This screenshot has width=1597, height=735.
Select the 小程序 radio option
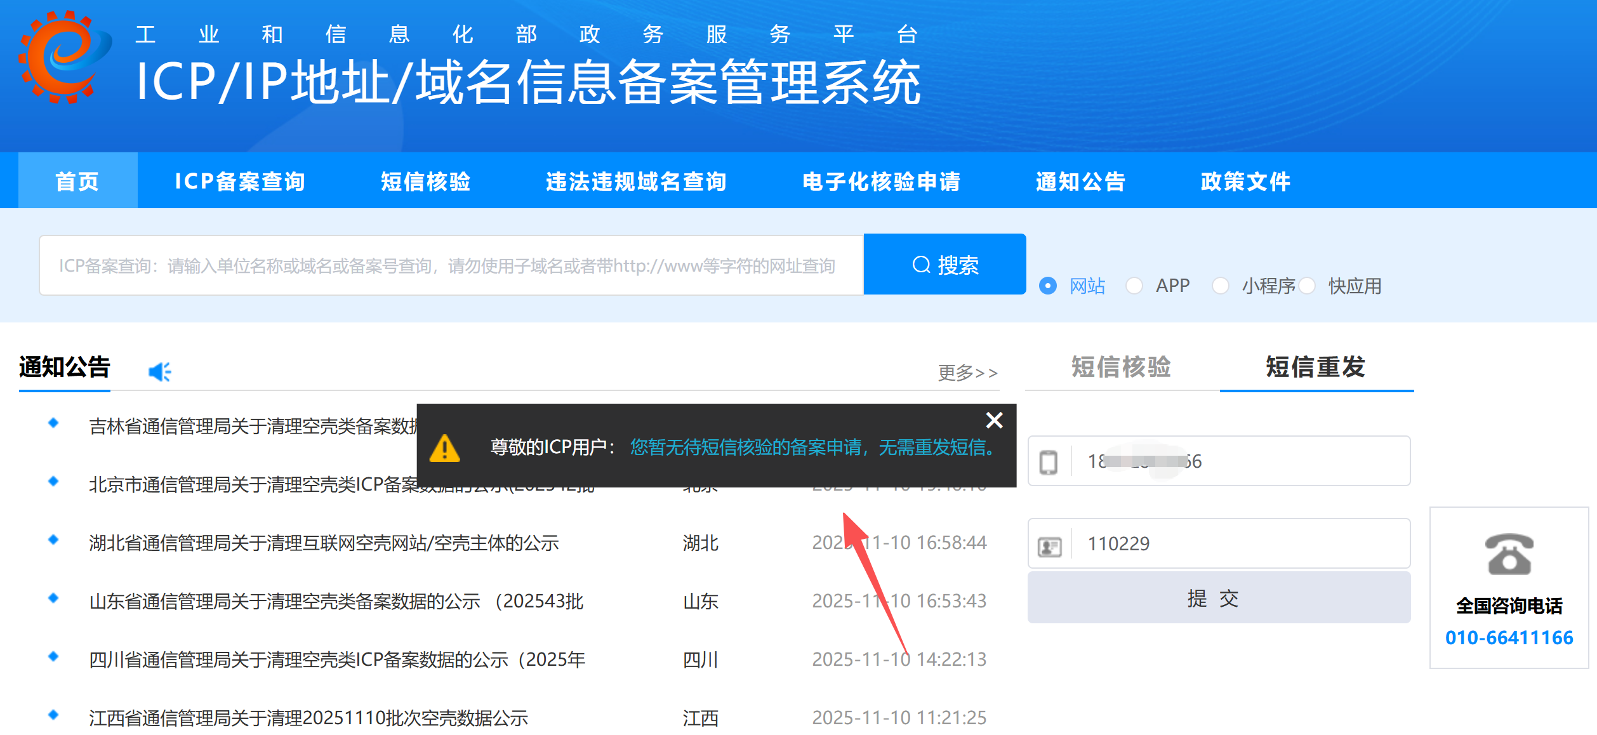[1220, 286]
